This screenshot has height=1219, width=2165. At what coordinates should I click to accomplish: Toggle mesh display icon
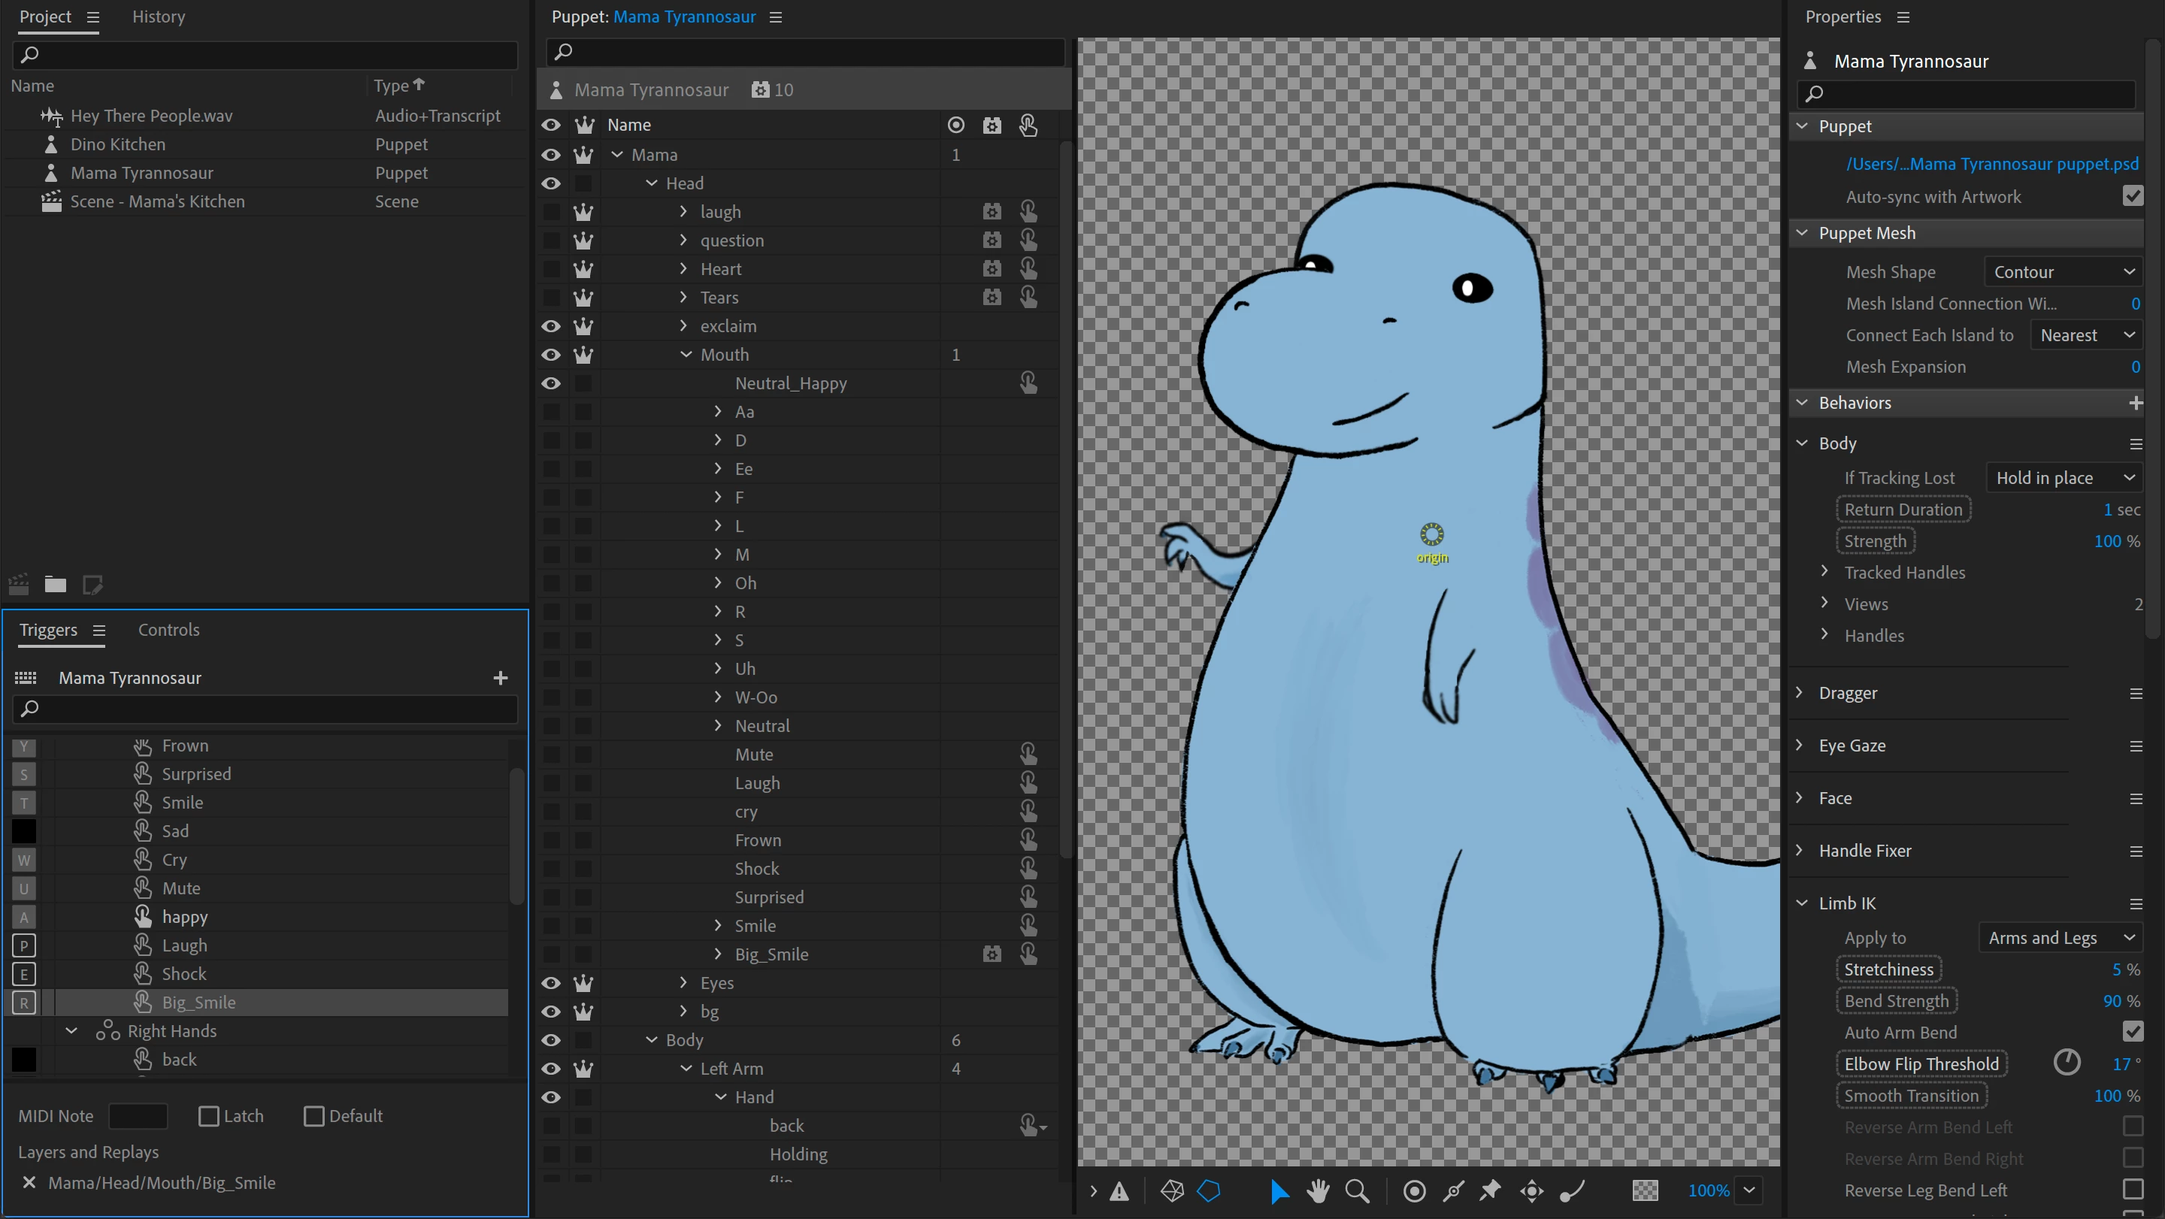point(1172,1190)
